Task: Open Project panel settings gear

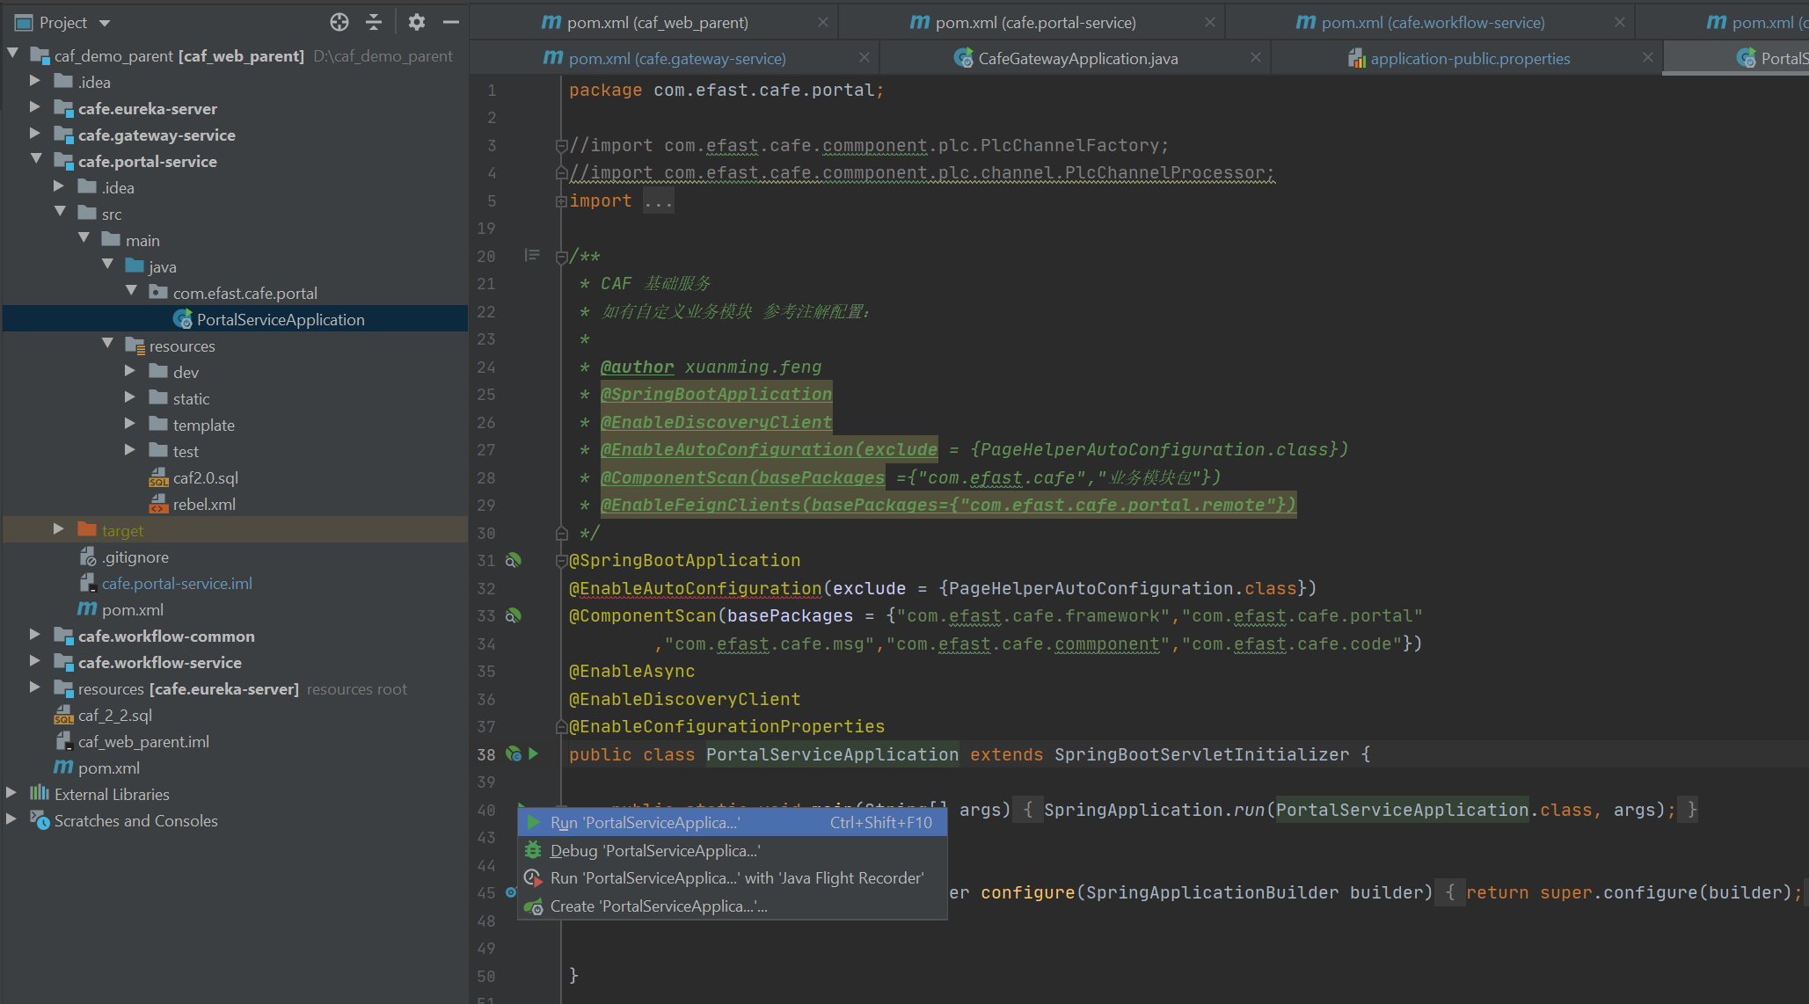Action: click(417, 22)
